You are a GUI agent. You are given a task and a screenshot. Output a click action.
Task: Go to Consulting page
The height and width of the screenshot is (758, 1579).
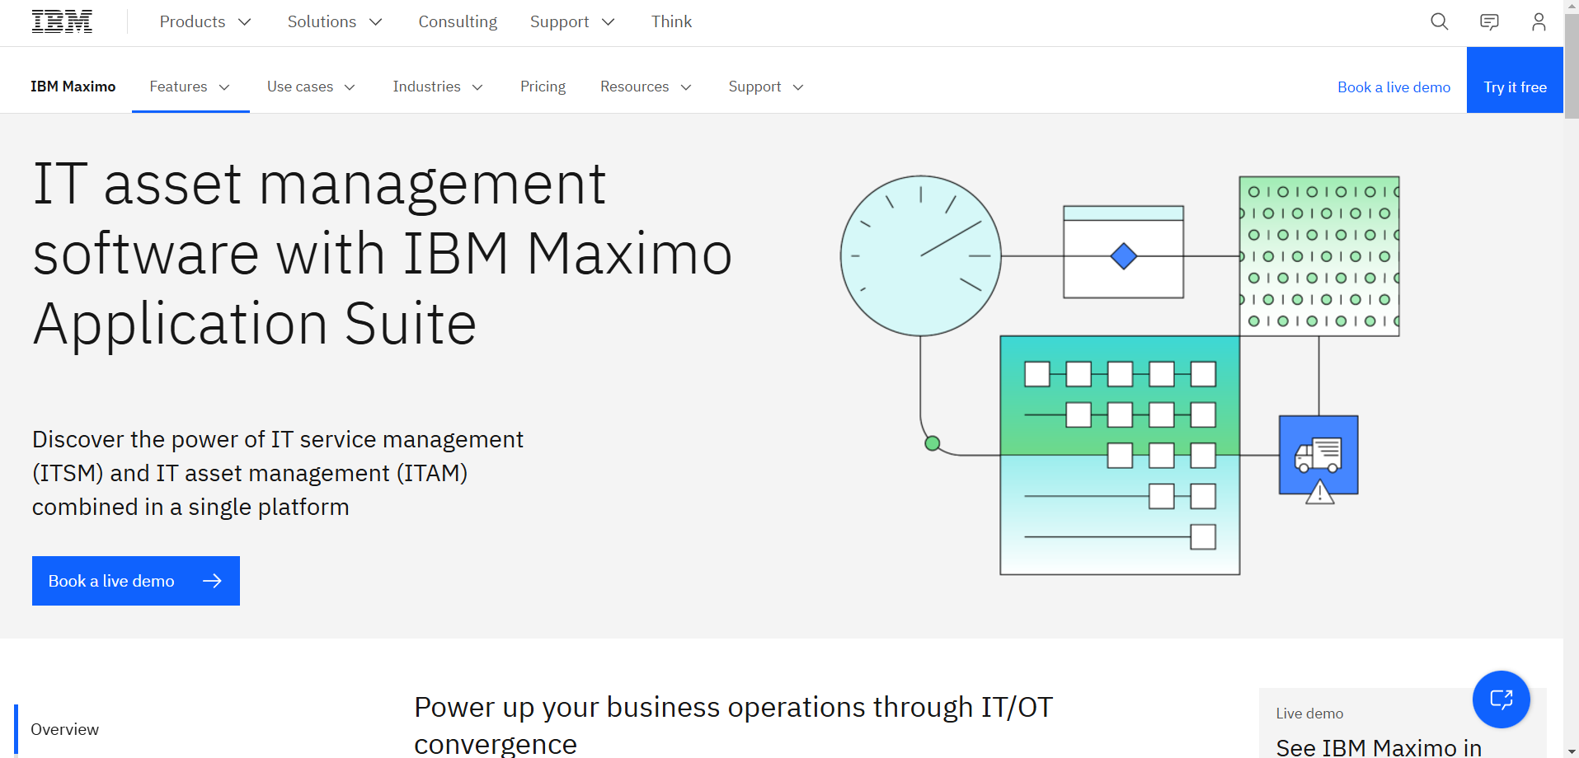click(x=458, y=21)
